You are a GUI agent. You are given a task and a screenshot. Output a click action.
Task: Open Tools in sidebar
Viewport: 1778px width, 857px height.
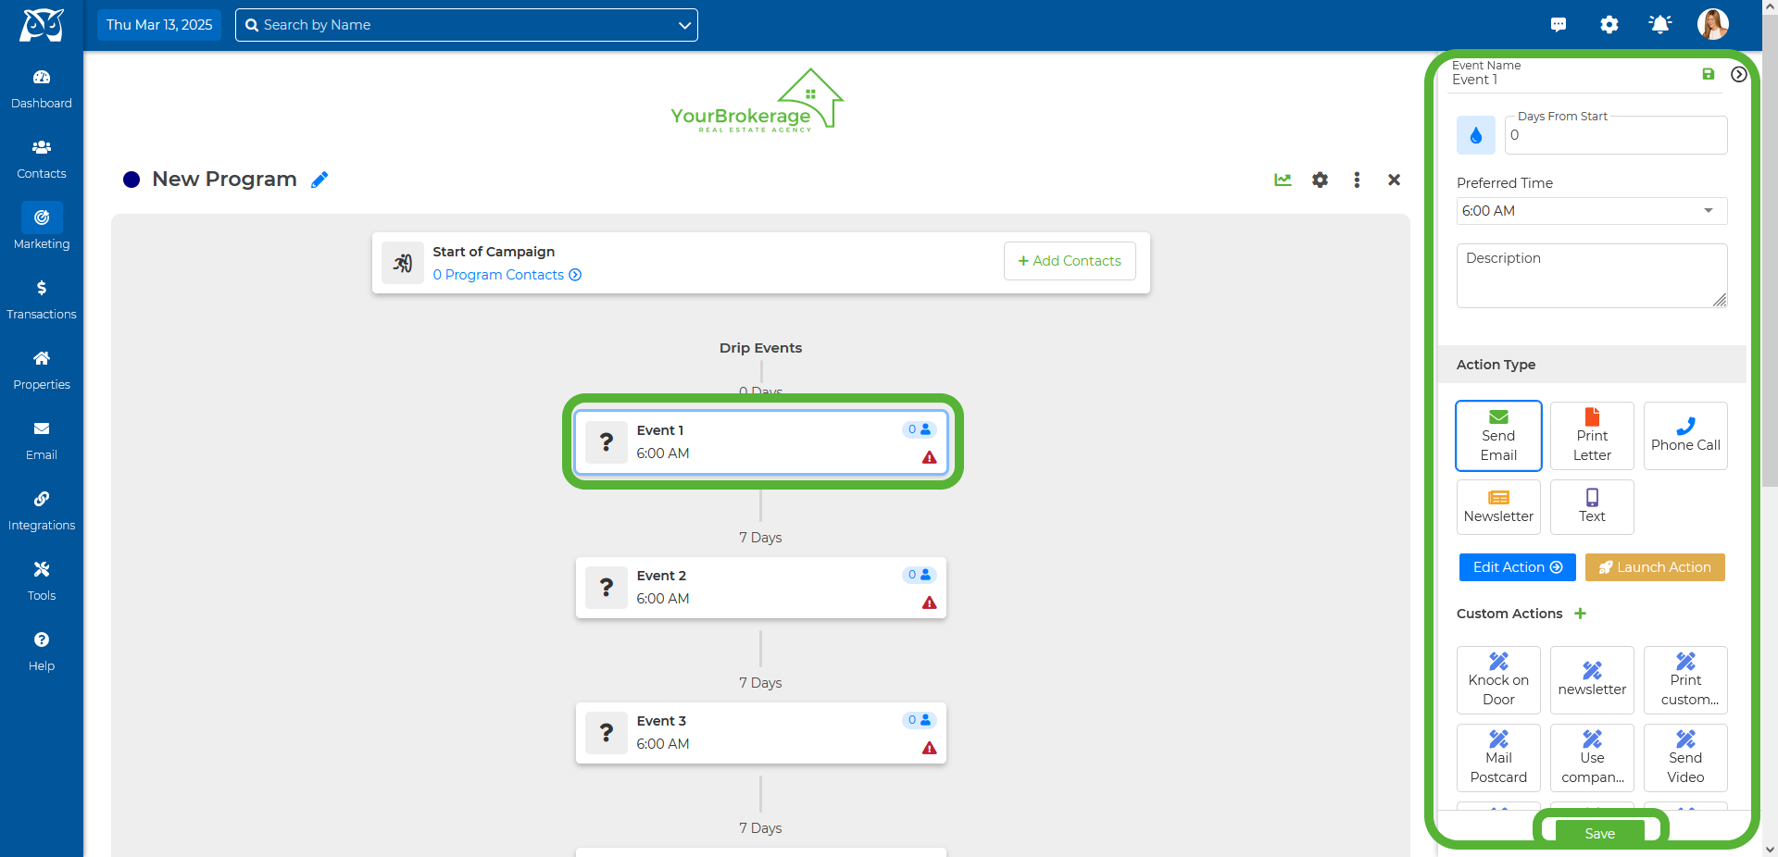(42, 581)
